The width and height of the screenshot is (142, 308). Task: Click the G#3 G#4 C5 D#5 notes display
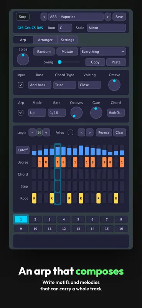tap(30, 28)
